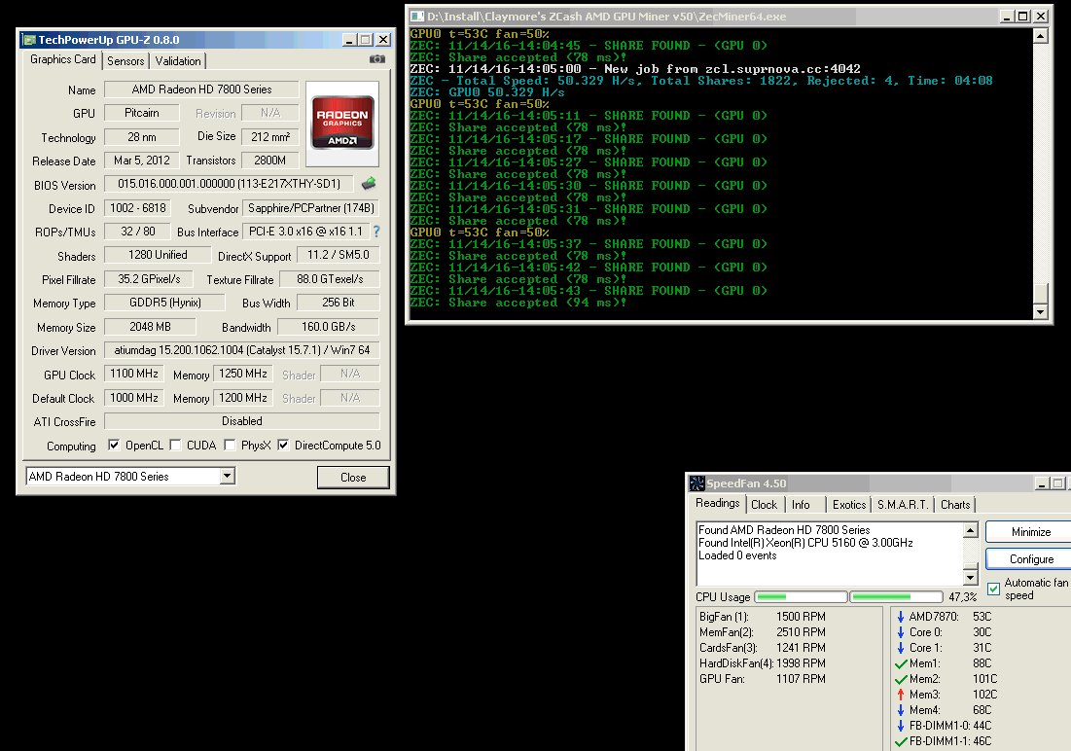Image resolution: width=1071 pixels, height=751 pixels.
Task: Click the Share accepted (94 ms) console line
Action: click(x=518, y=303)
